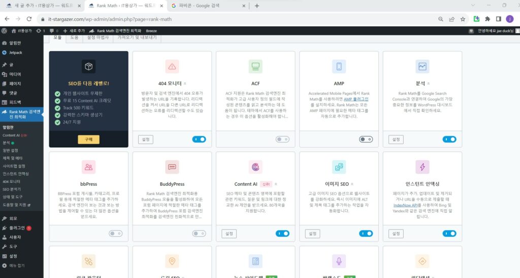Enable the BuddyPress module toggle
This screenshot has width=520, height=278.
click(x=199, y=234)
